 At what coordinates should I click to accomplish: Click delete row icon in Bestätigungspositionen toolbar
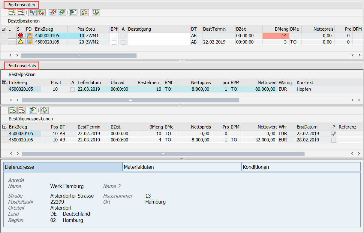[x=21, y=110]
